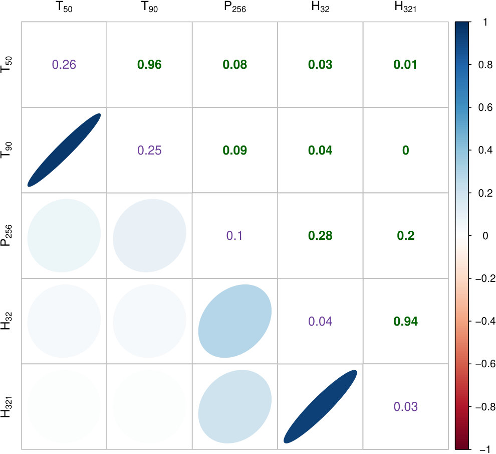This screenshot has height=454, width=496.
Task: Click the purple 0.25 diagonal value
Action: click(149, 150)
